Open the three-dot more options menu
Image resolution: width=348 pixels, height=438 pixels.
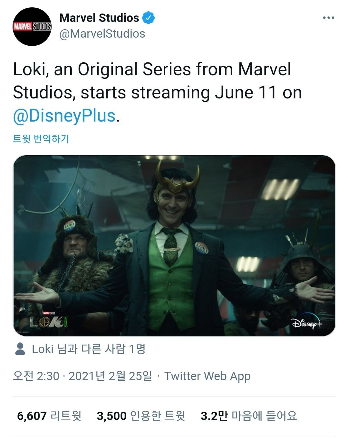click(x=328, y=18)
